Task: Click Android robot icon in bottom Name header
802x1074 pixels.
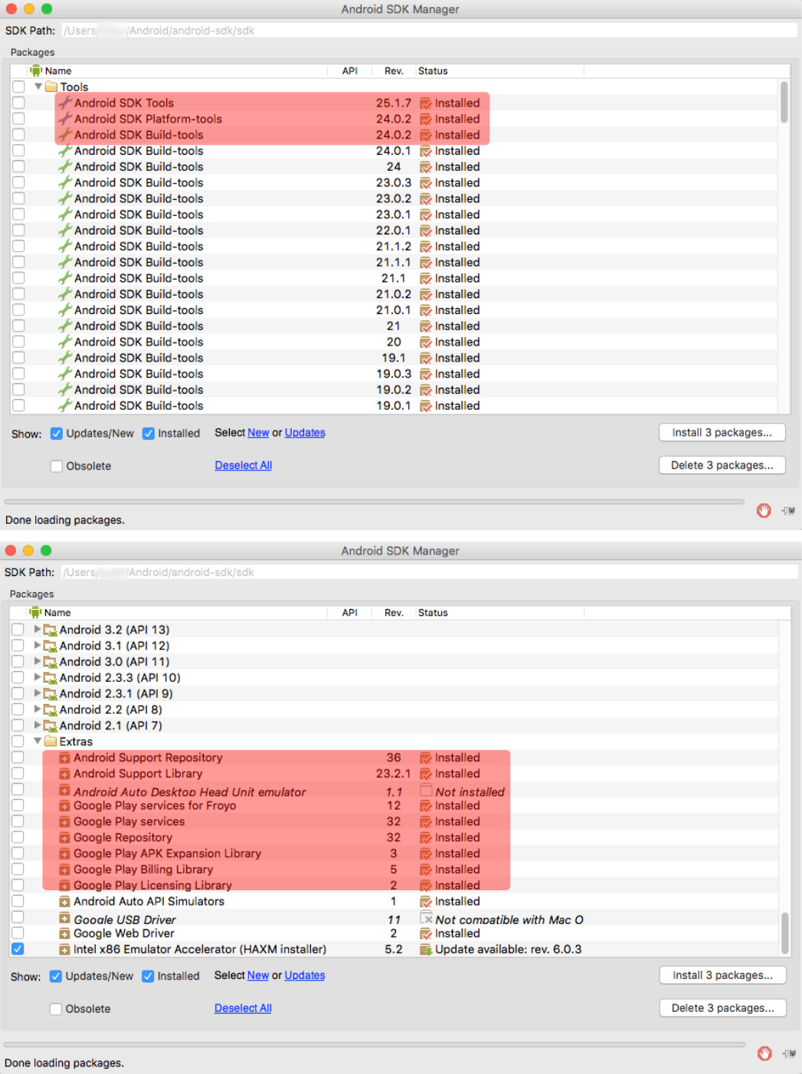Action: click(35, 612)
